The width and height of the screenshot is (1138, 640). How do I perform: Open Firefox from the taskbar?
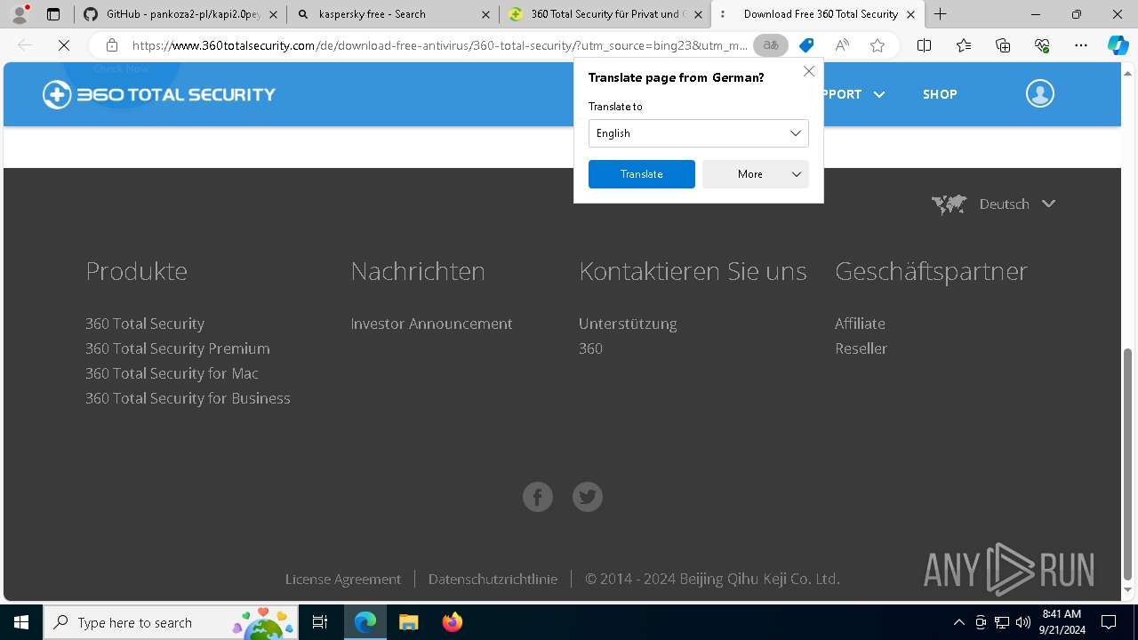tap(452, 622)
